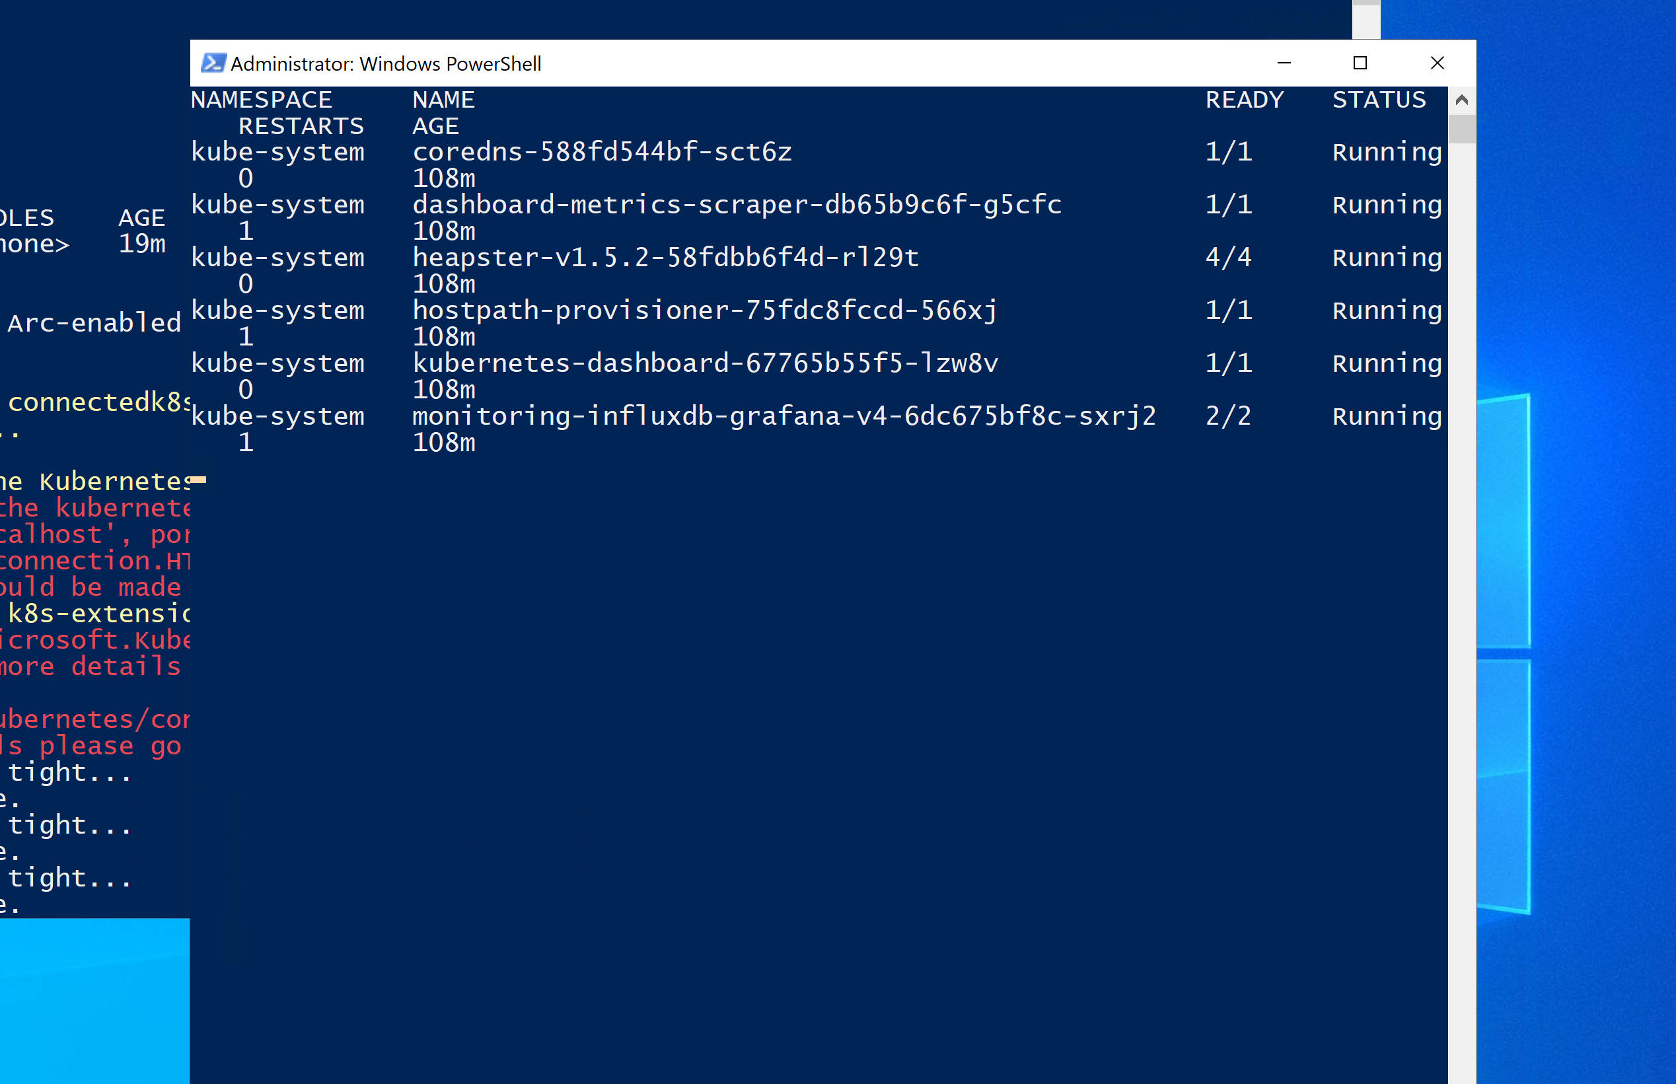
Task: Click the READY column header text
Action: tap(1244, 99)
